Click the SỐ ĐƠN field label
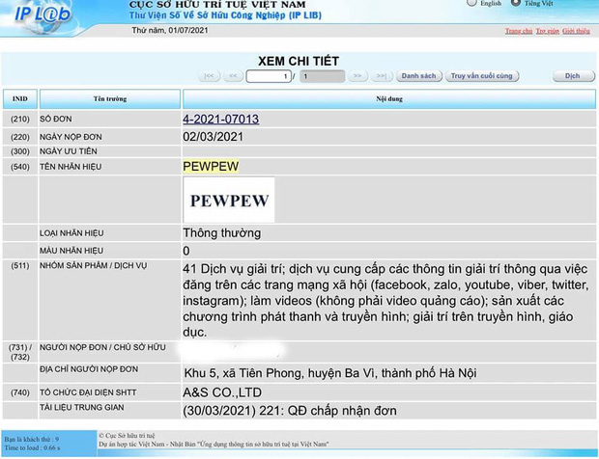599x459 pixels. coord(56,120)
